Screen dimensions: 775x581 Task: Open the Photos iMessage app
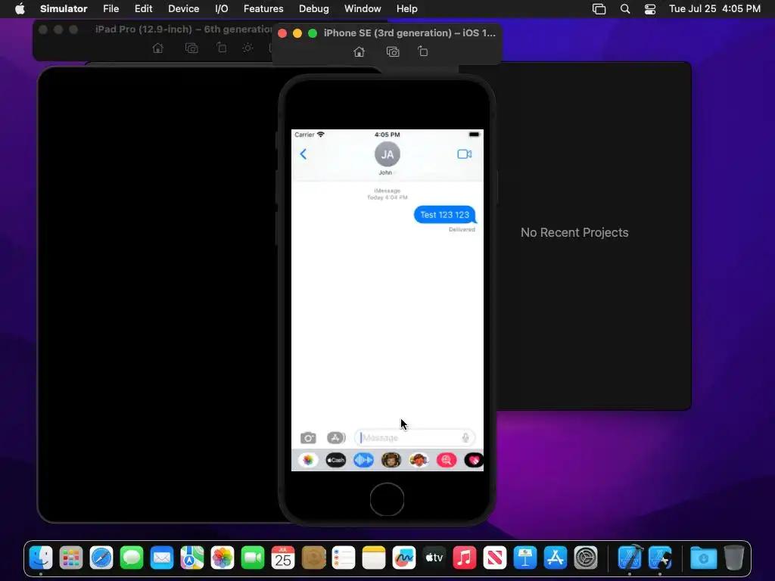tap(308, 460)
